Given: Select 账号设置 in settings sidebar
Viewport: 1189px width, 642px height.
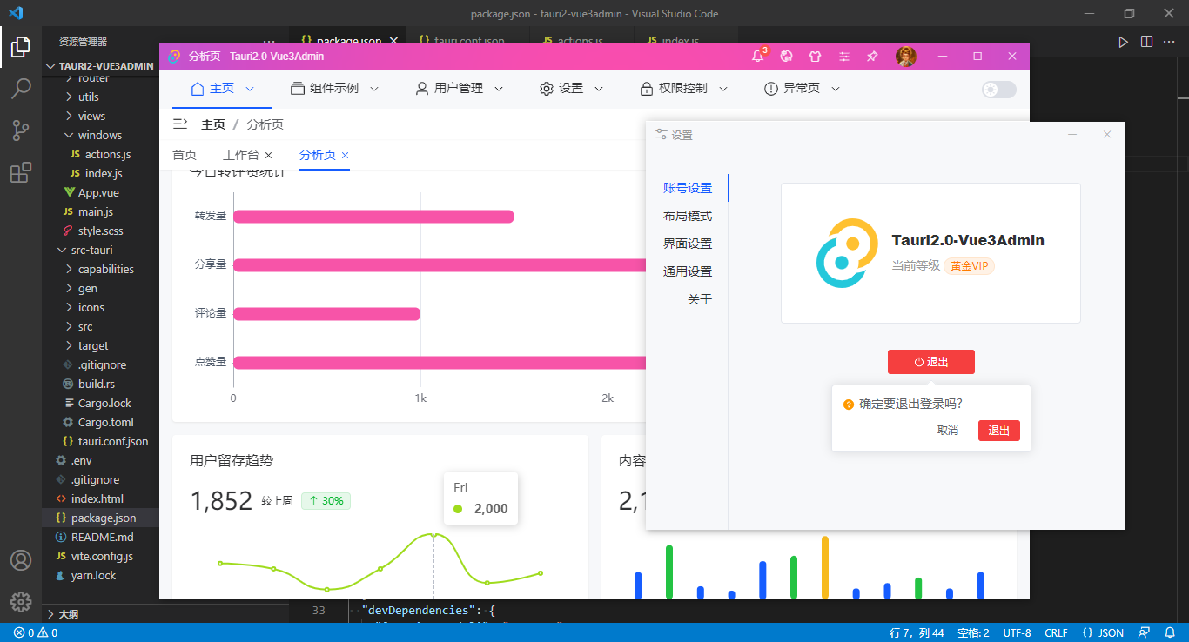Looking at the screenshot, I should [688, 188].
